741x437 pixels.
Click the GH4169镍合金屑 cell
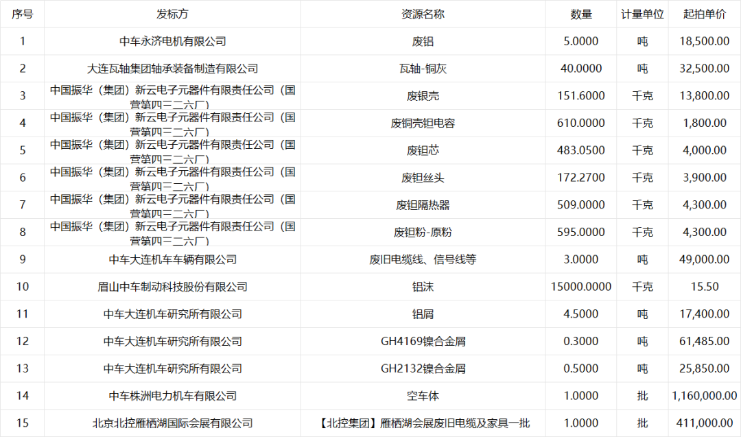(x=423, y=342)
